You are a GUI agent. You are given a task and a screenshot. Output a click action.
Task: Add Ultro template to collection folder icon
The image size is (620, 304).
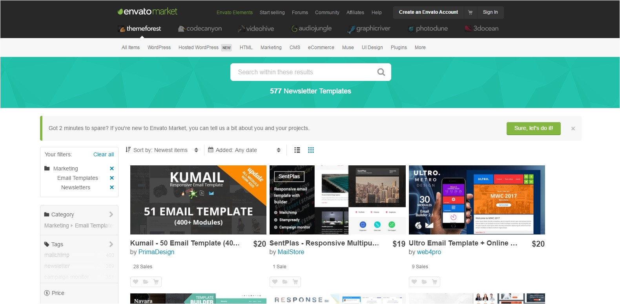[424, 282]
